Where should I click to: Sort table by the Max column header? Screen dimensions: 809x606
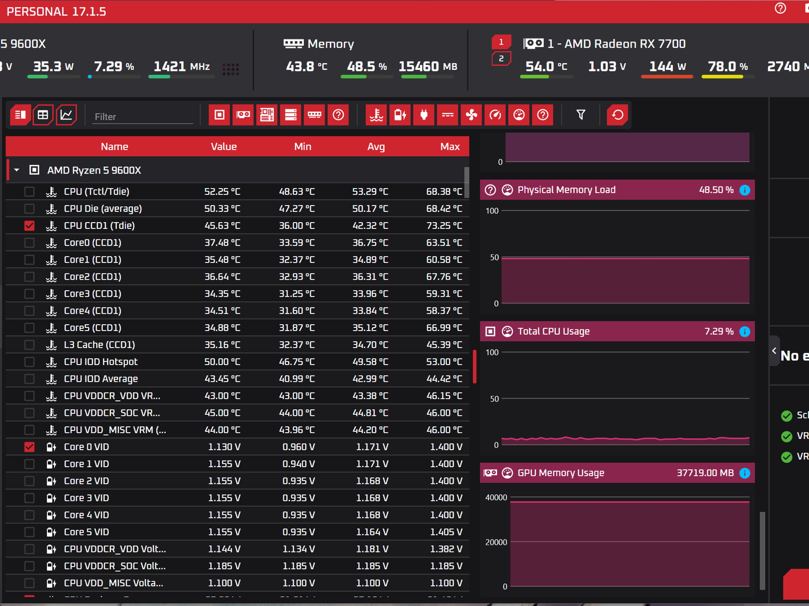point(450,147)
